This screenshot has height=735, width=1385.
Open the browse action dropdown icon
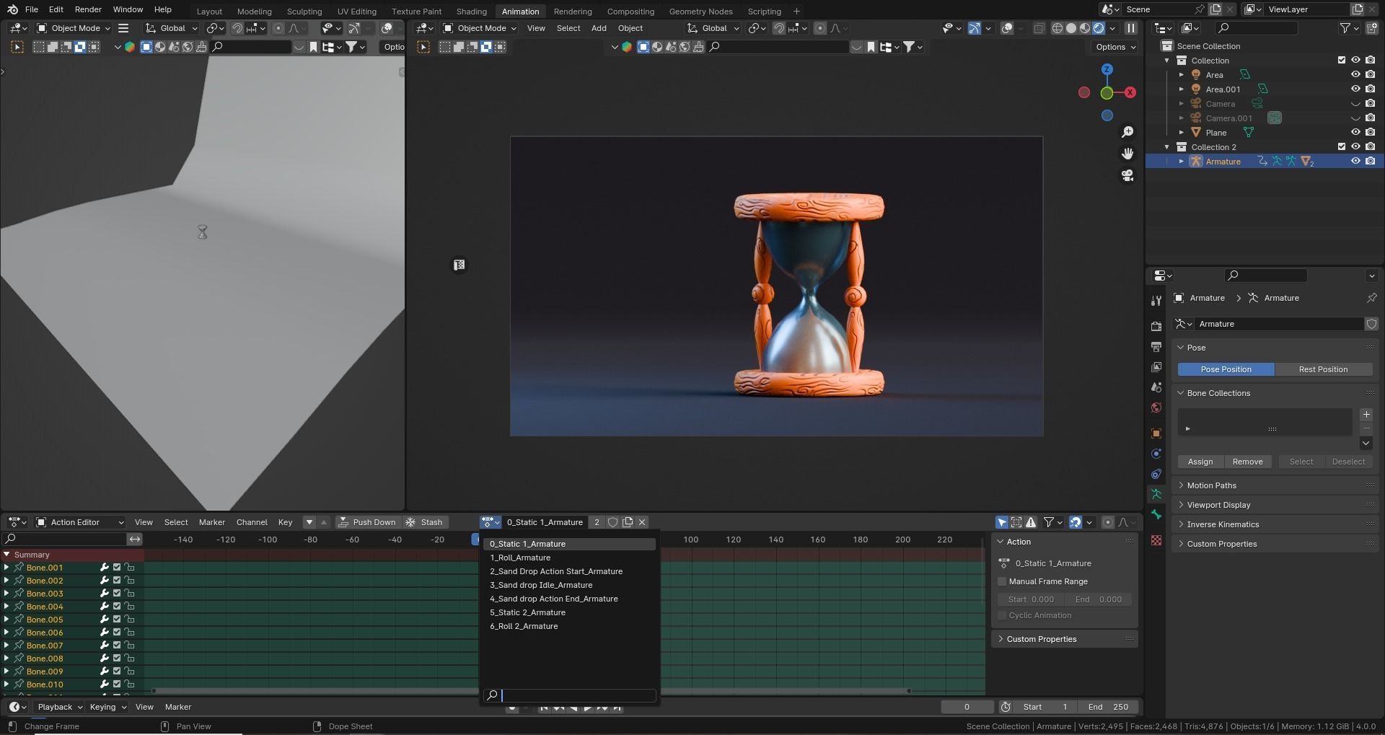[x=491, y=522]
